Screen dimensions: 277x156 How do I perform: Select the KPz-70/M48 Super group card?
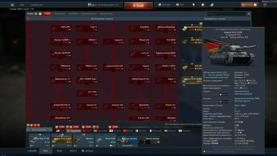pos(87,80)
